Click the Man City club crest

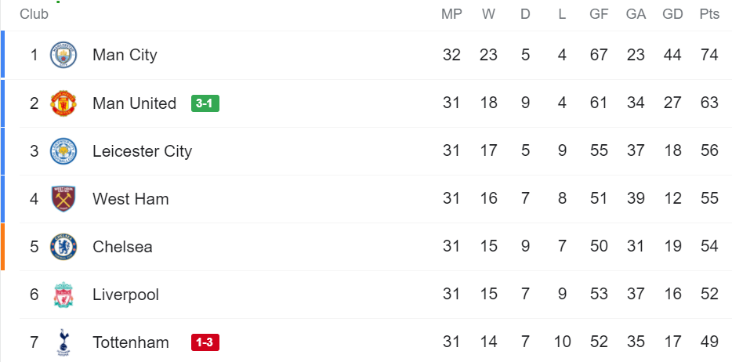(63, 55)
